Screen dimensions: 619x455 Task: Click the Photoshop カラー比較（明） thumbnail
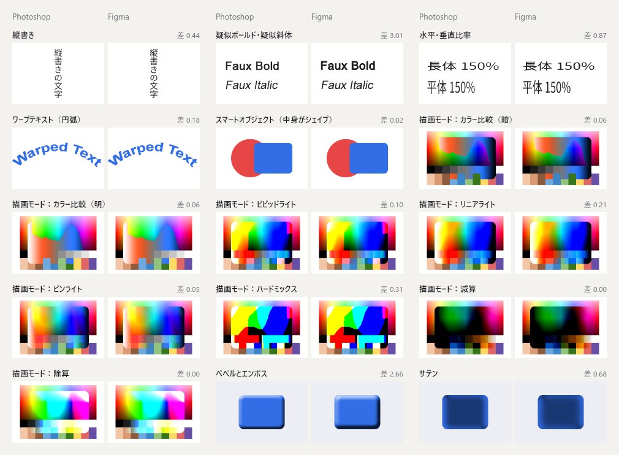pyautogui.click(x=58, y=242)
